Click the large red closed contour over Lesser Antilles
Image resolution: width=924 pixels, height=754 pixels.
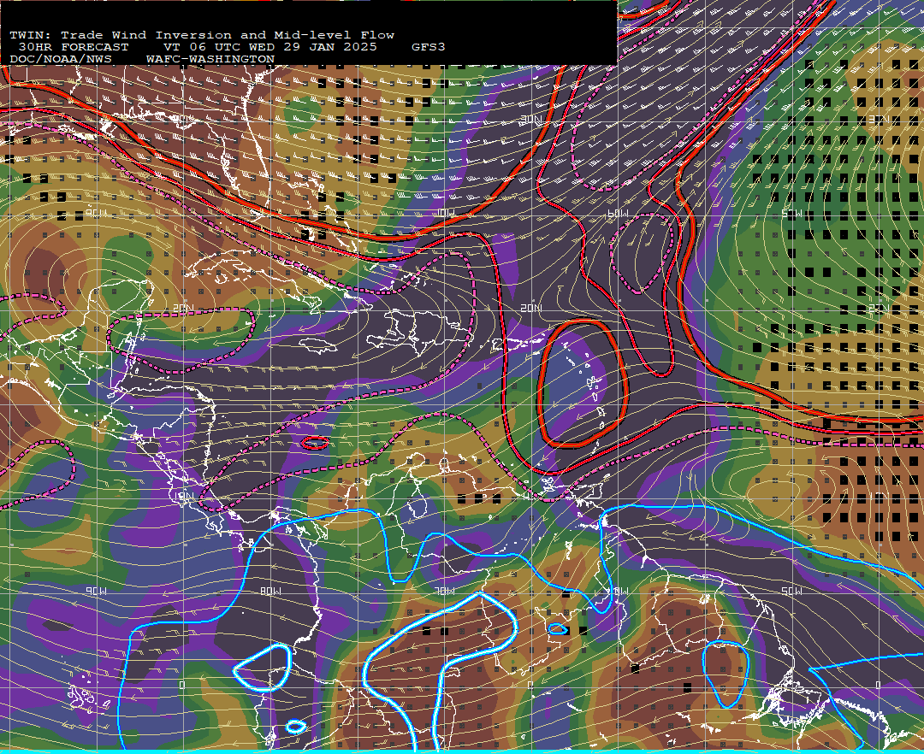click(x=583, y=384)
